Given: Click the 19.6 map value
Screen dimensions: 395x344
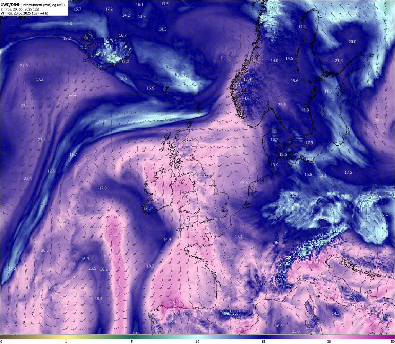Looking at the screenshot, I should point(52,288).
